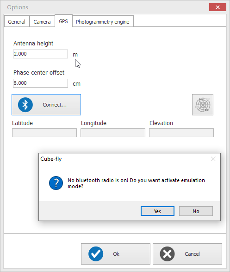Switch to the General tab
Image resolution: width=230 pixels, height=272 pixels.
pyautogui.click(x=17, y=22)
